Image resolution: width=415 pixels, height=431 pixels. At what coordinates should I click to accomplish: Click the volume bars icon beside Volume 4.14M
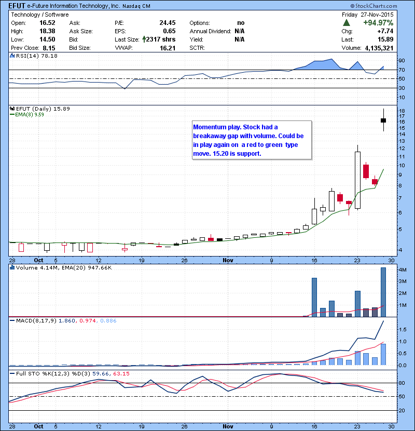click(x=12, y=267)
